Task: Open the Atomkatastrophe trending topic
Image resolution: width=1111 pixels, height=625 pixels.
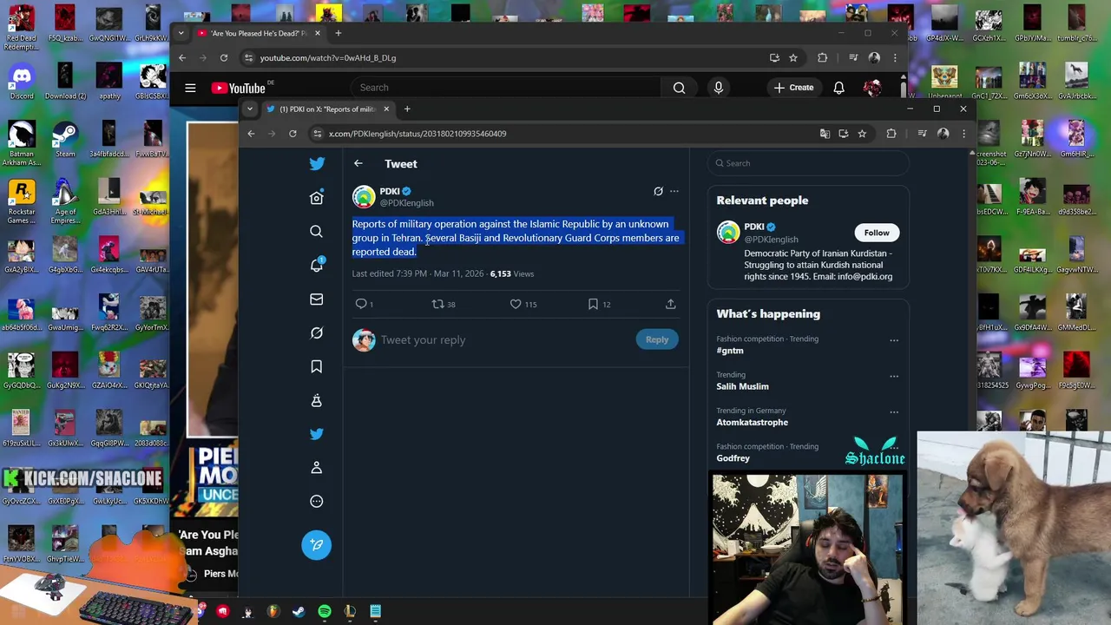Action: 753,422
